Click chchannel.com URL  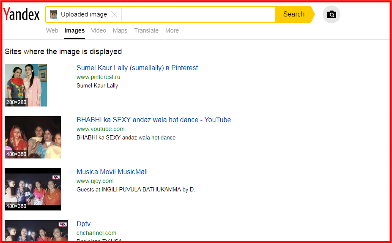96,233
